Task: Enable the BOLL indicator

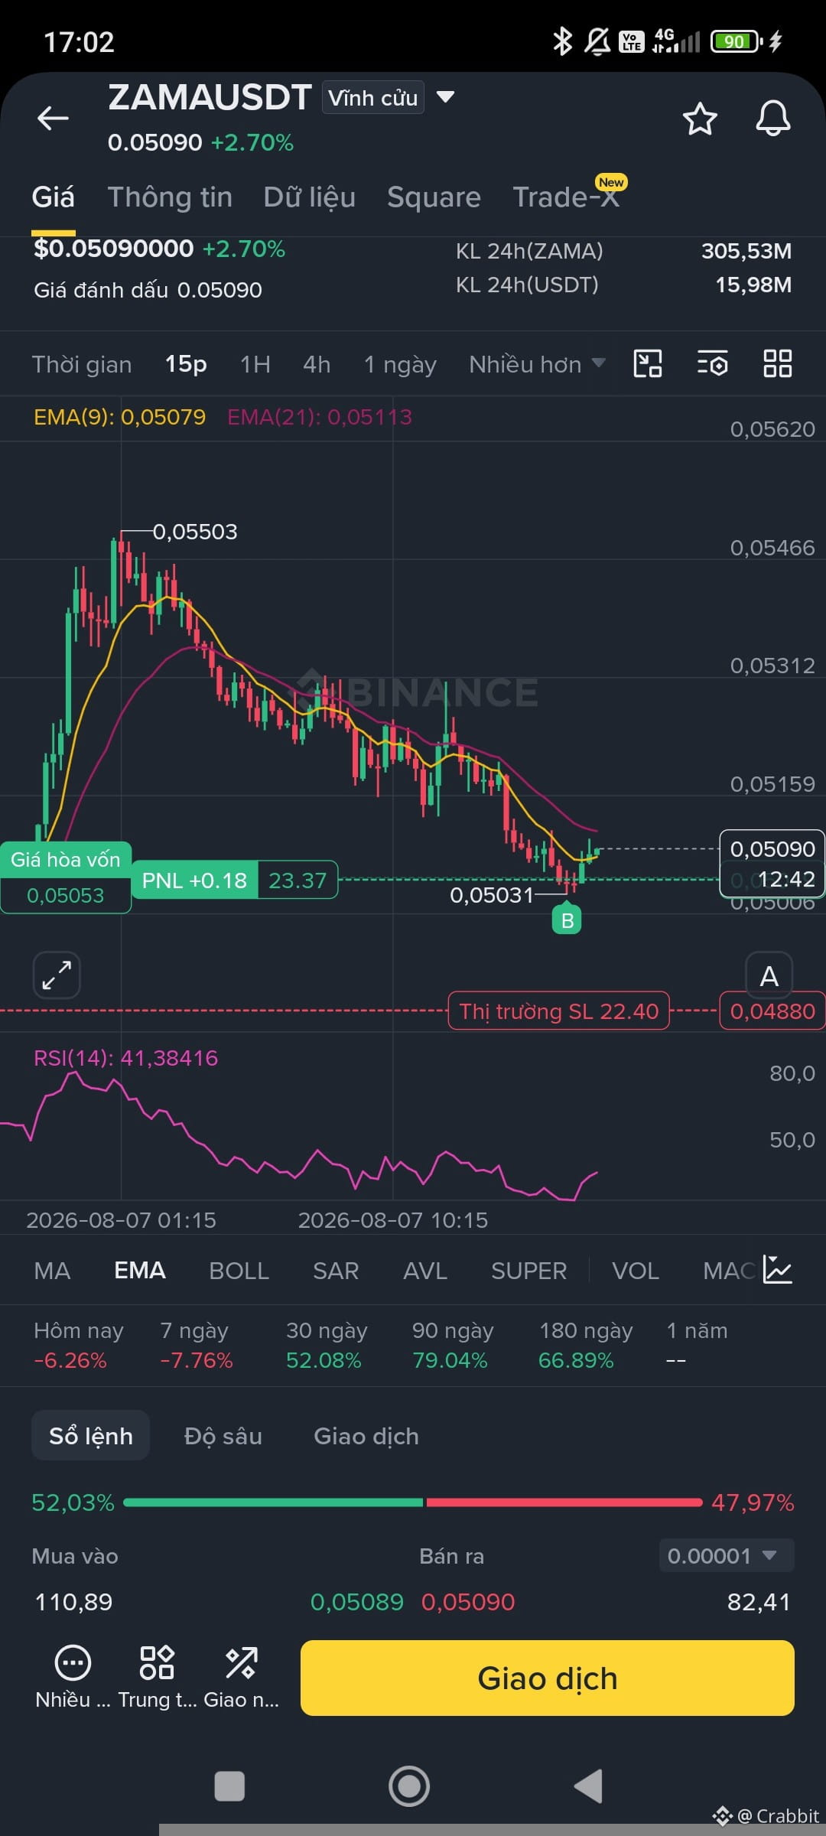Action: [x=239, y=1271]
